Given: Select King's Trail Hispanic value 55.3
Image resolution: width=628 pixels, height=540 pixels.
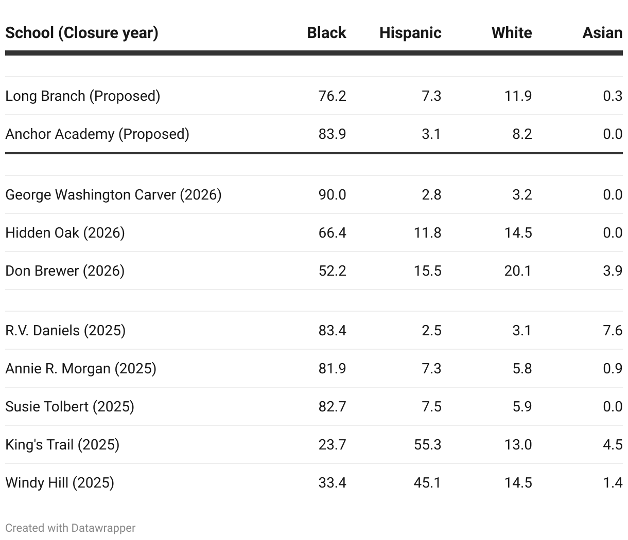Looking at the screenshot, I should coord(427,445).
